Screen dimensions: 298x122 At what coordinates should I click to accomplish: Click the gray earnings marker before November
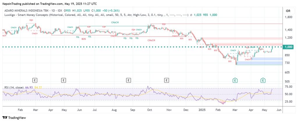click(166, 80)
